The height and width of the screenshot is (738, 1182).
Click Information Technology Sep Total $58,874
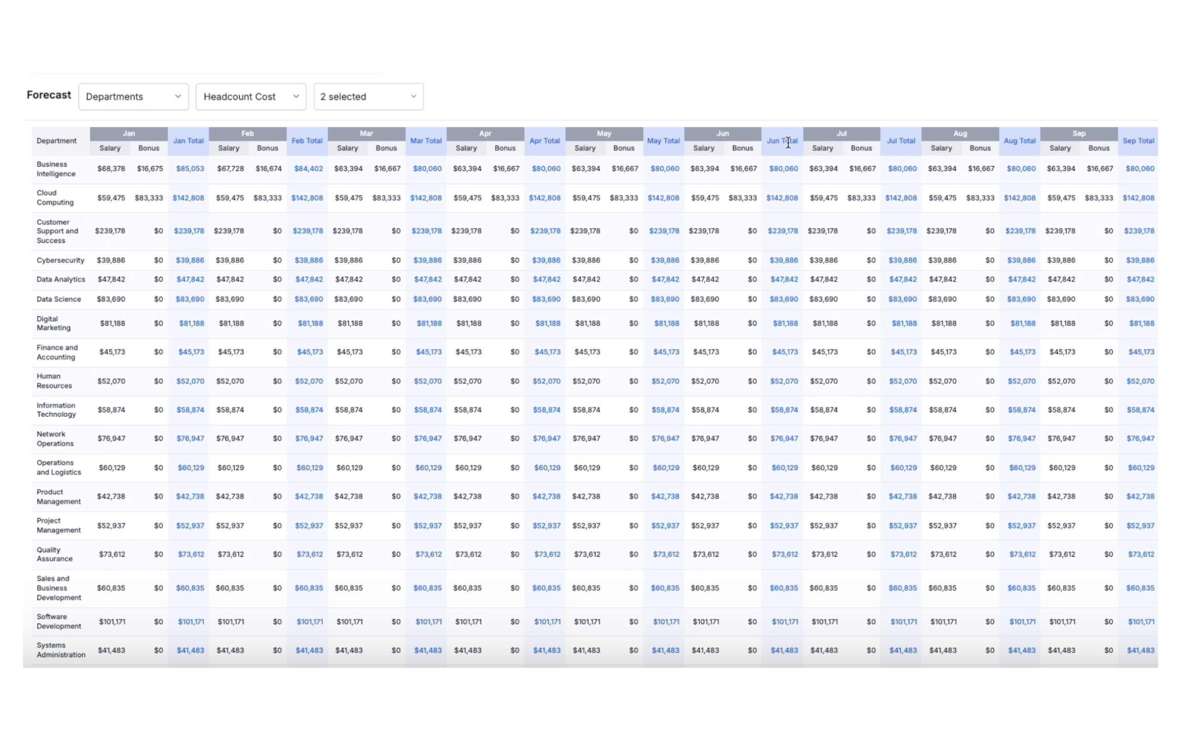coord(1140,410)
